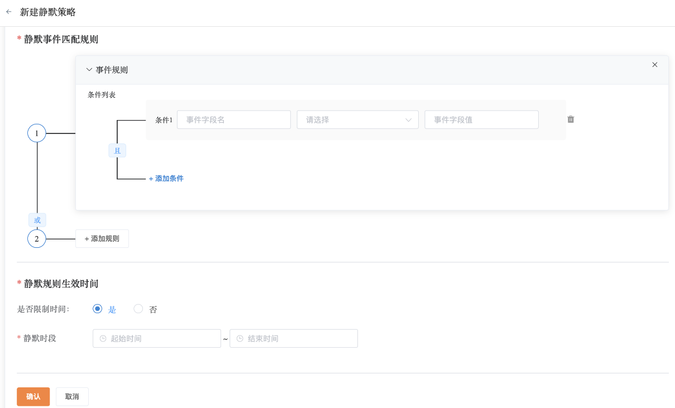Focus the 事件字段名 input field
This screenshot has width=675, height=408.
pyautogui.click(x=233, y=120)
